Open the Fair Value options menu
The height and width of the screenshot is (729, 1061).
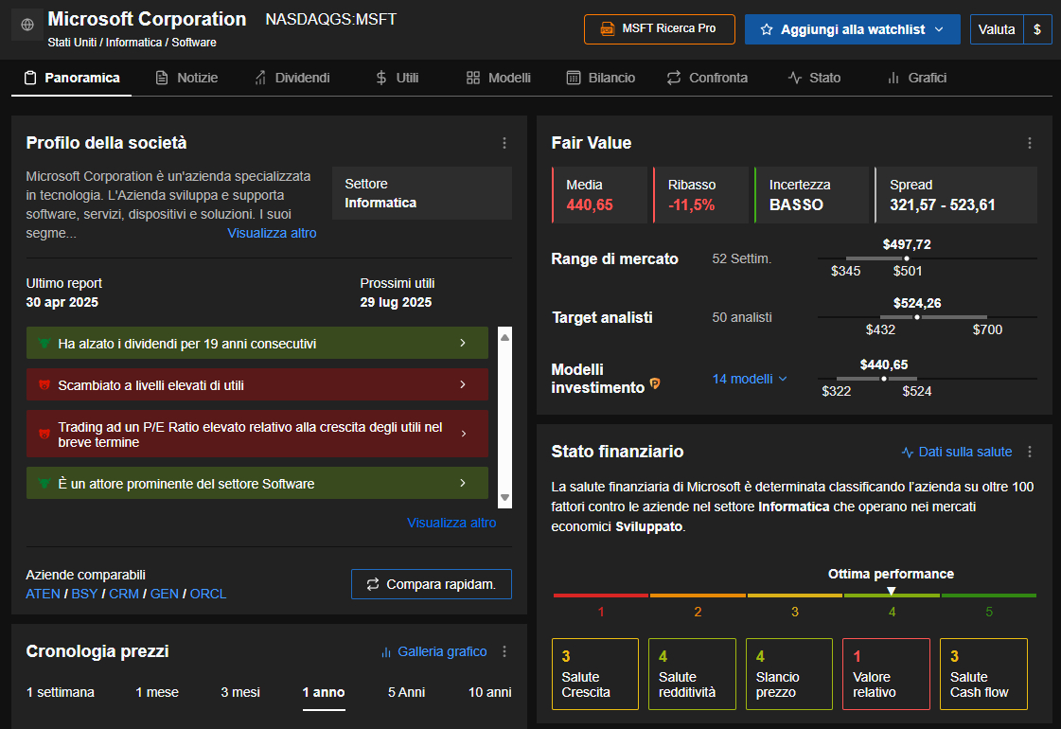[1029, 143]
